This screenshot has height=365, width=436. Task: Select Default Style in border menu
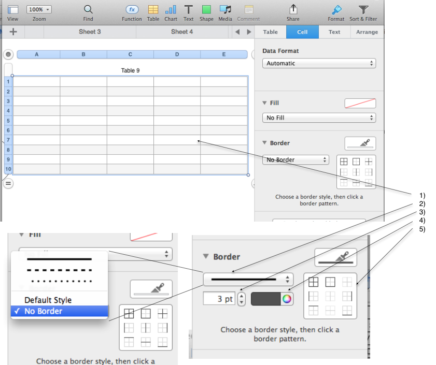pos(48,300)
